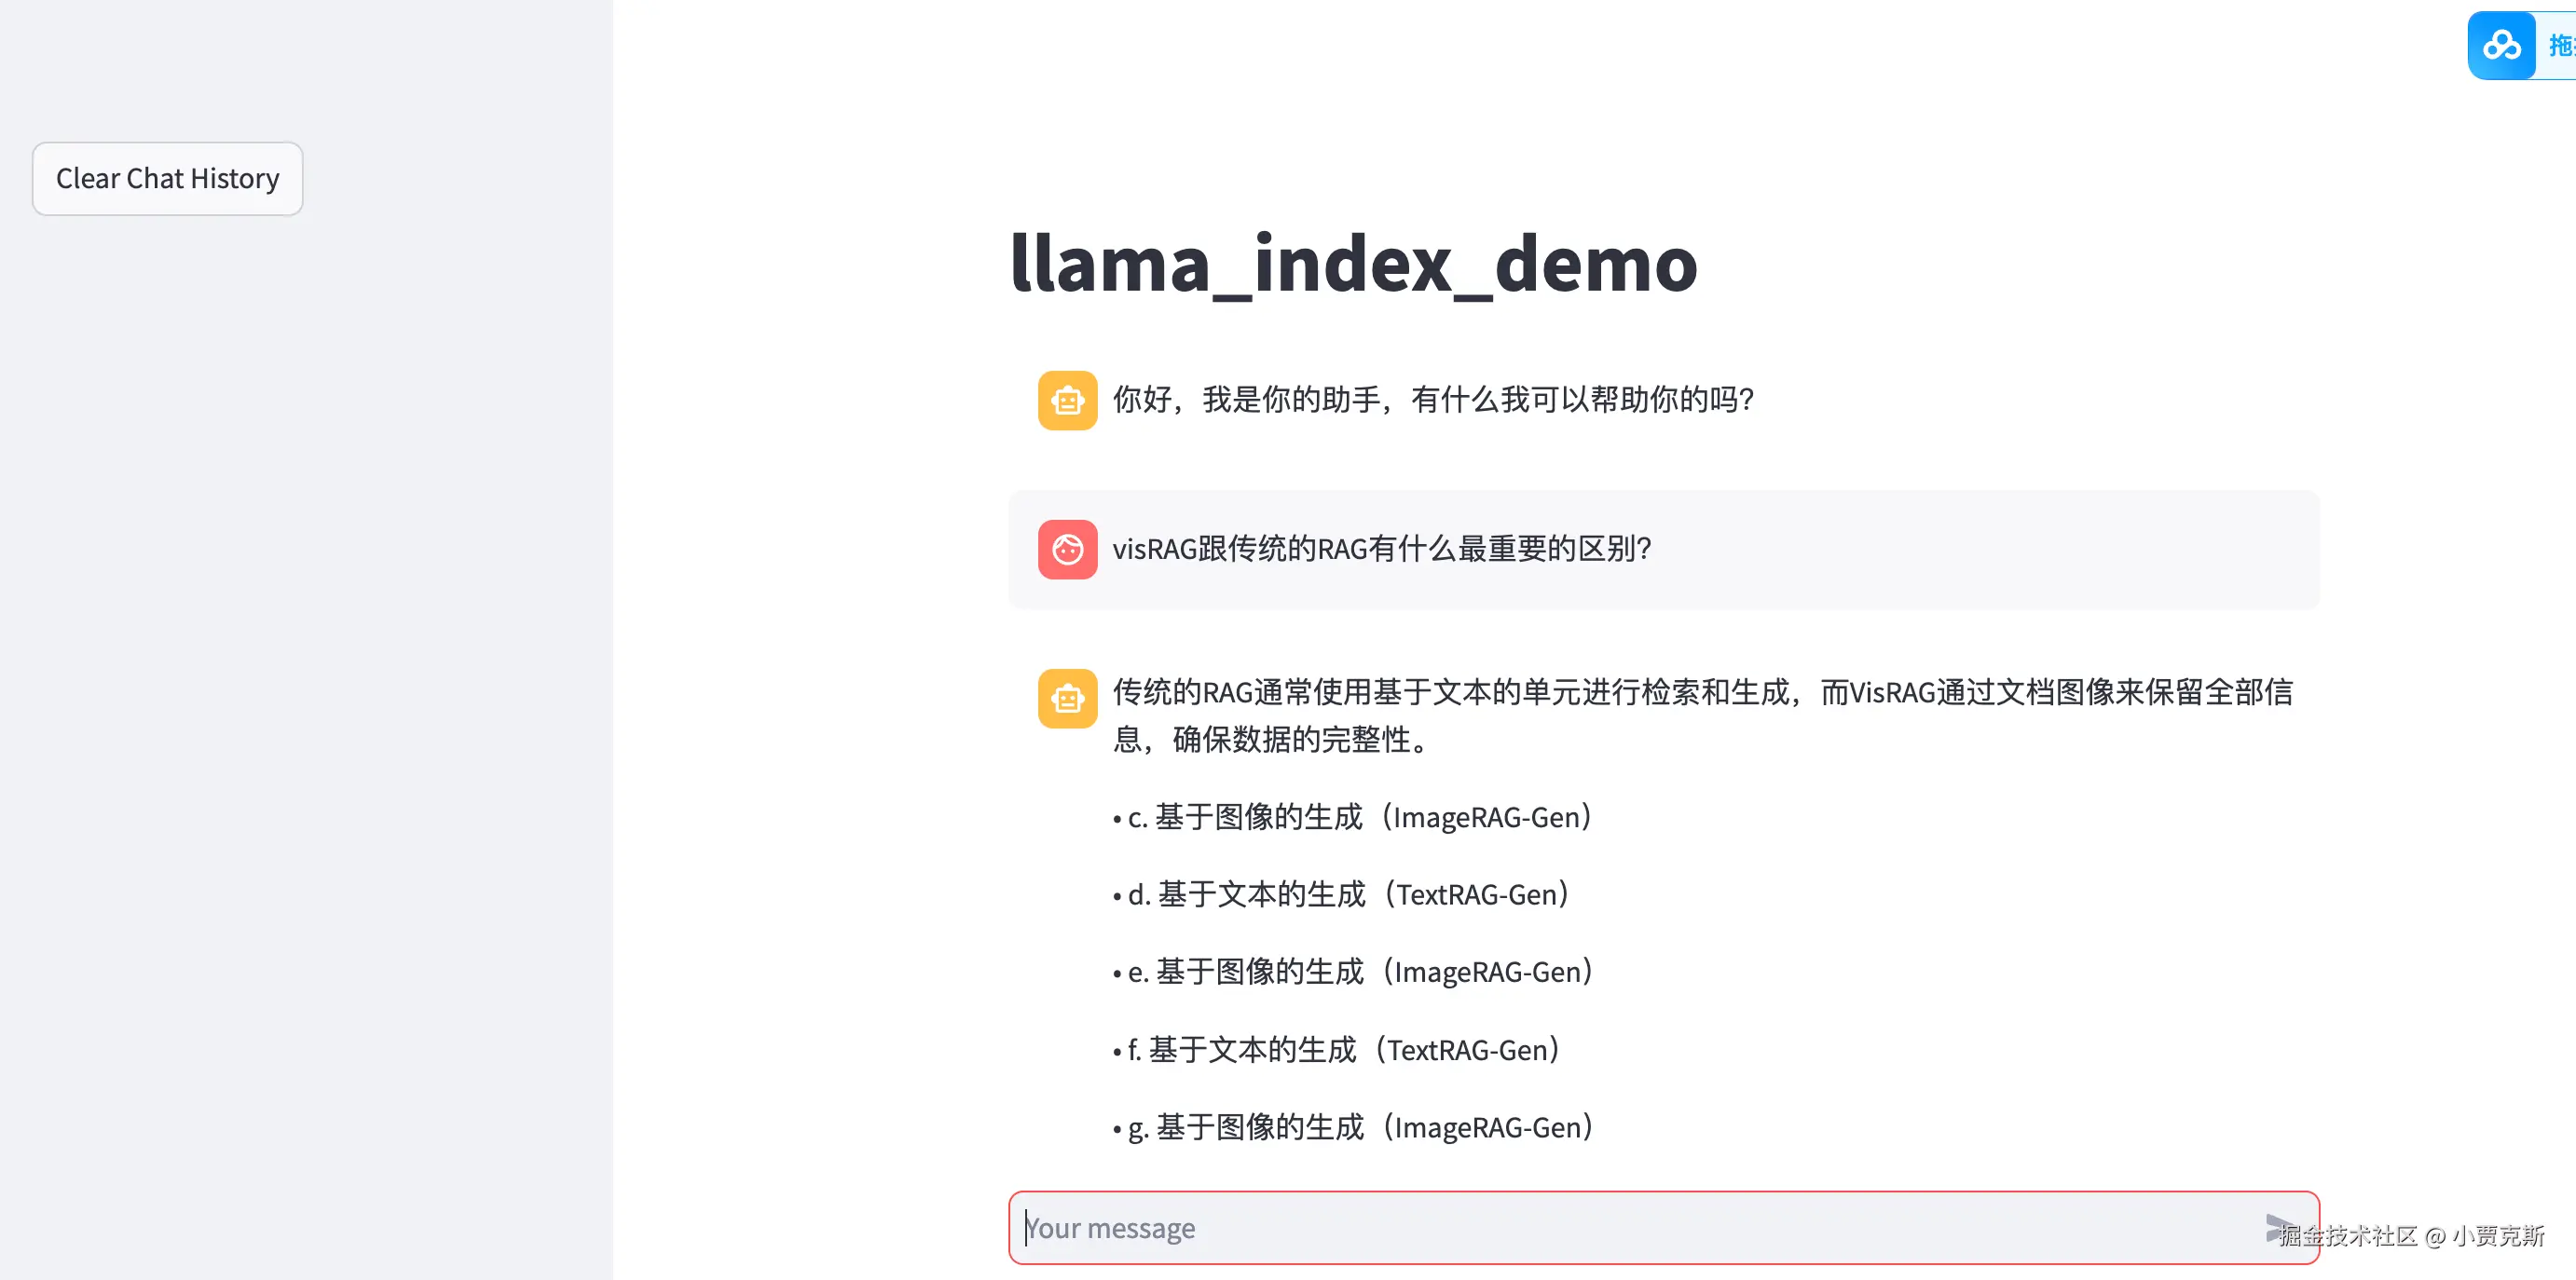
Task: Click the blue 拖 label beside the cloud icon
Action: [x=2560, y=46]
